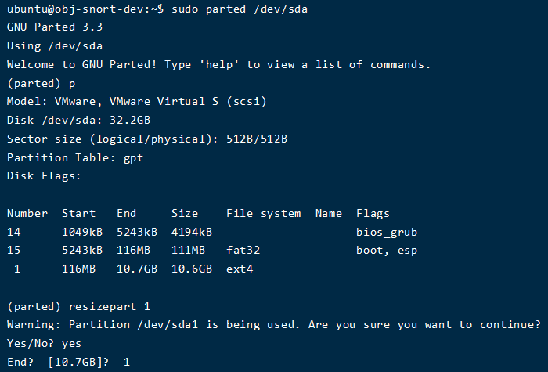548x372 pixels.
Task: Click the 'resizepart 1' command text
Action: 110,307
